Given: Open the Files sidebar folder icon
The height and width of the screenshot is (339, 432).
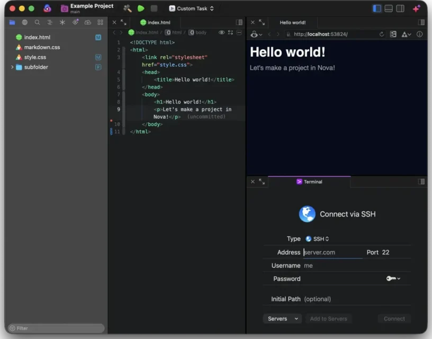Looking at the screenshot, I should pyautogui.click(x=12, y=22).
